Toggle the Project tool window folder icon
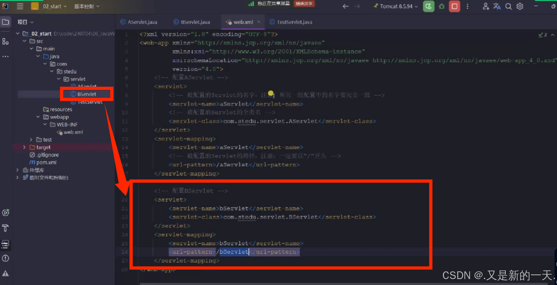This screenshot has width=557, height=285. click(x=5, y=22)
